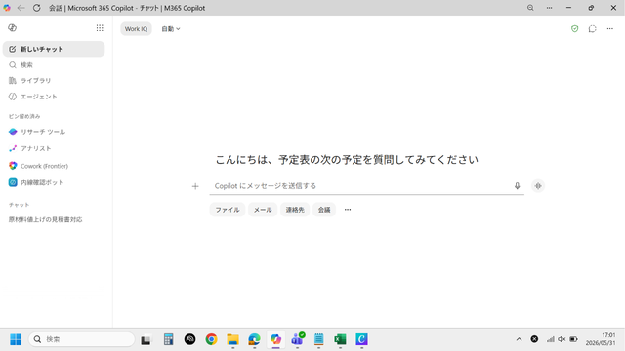The image size is (625, 351).
Task: Click the plus icon to add content
Action: pyautogui.click(x=195, y=186)
